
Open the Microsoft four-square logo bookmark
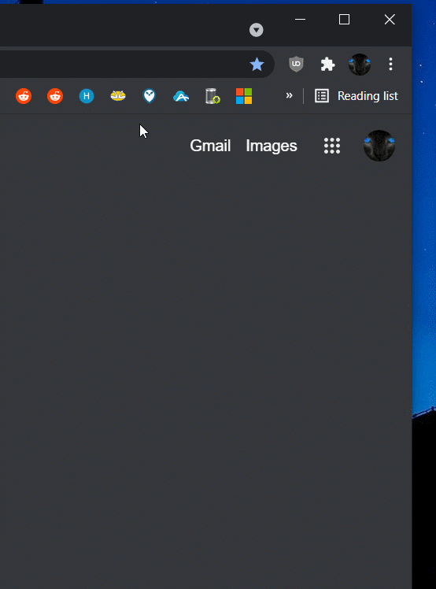point(244,96)
